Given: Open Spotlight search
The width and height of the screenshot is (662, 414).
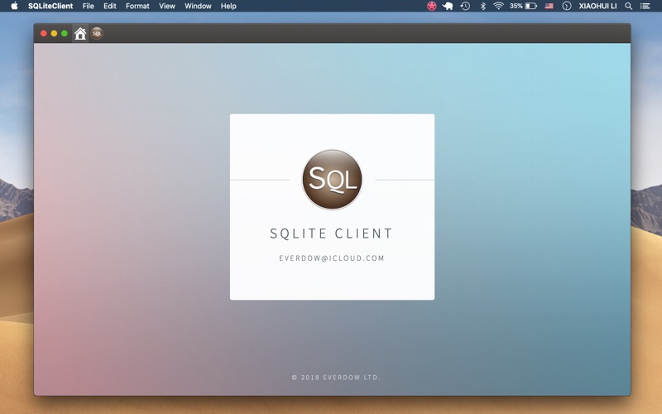Looking at the screenshot, I should pyautogui.click(x=629, y=6).
